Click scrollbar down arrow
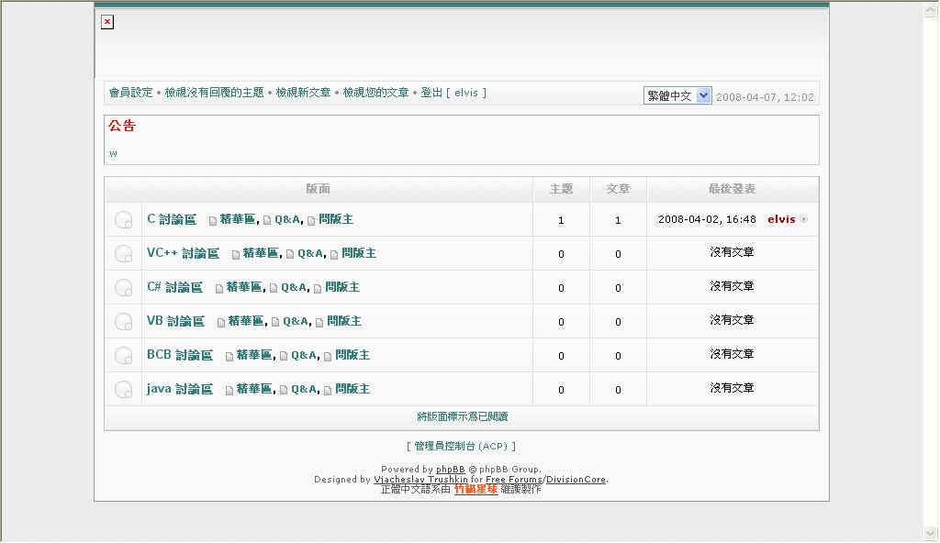The width and height of the screenshot is (940, 543). click(931, 532)
